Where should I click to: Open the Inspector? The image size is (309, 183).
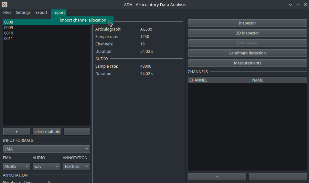247,23
